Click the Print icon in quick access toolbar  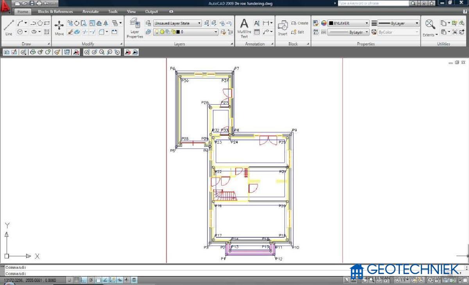pos(39,3)
